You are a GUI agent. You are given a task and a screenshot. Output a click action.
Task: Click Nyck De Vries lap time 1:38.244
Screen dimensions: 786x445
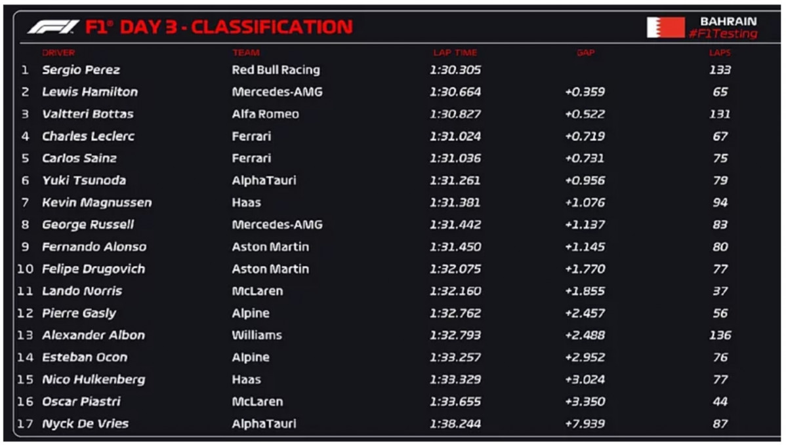455,424
